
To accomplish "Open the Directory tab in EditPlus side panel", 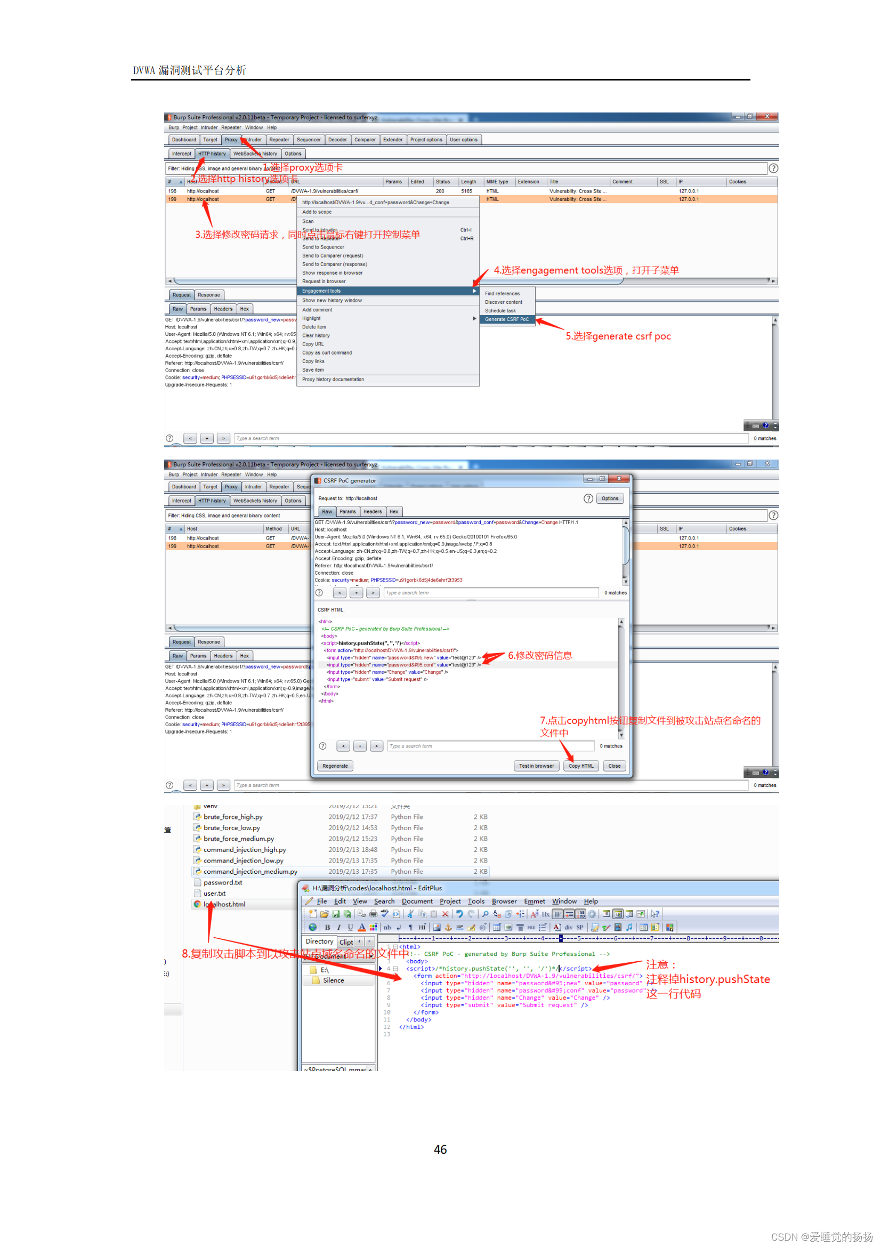I will pos(319,941).
